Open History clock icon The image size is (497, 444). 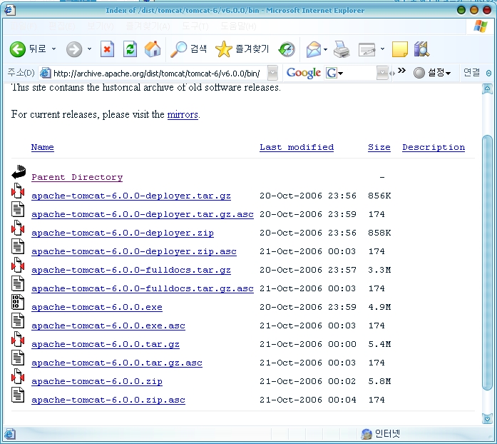click(287, 49)
